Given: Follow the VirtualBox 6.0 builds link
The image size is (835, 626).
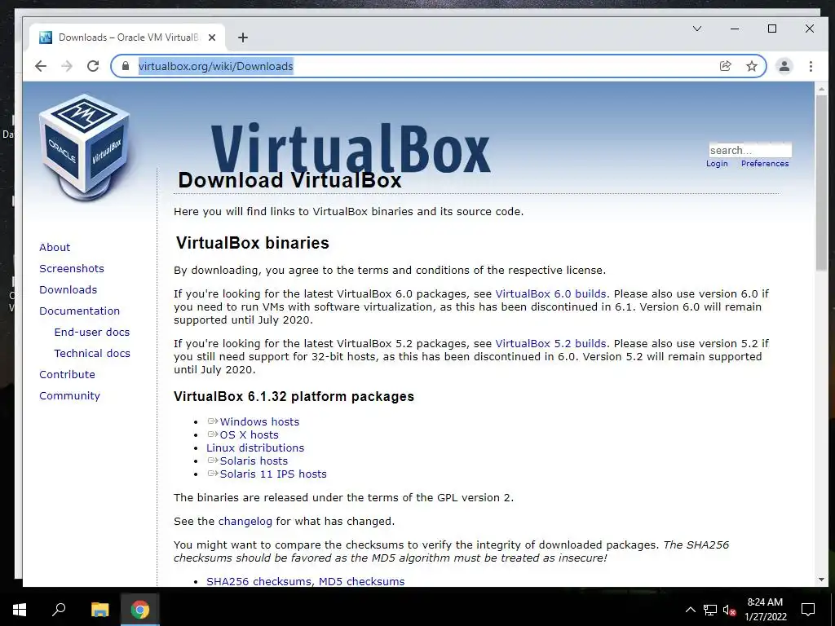Looking at the screenshot, I should (x=550, y=293).
